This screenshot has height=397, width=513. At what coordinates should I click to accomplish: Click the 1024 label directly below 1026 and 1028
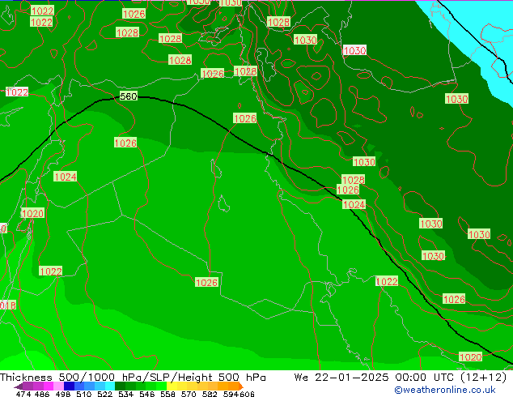[x=354, y=205]
